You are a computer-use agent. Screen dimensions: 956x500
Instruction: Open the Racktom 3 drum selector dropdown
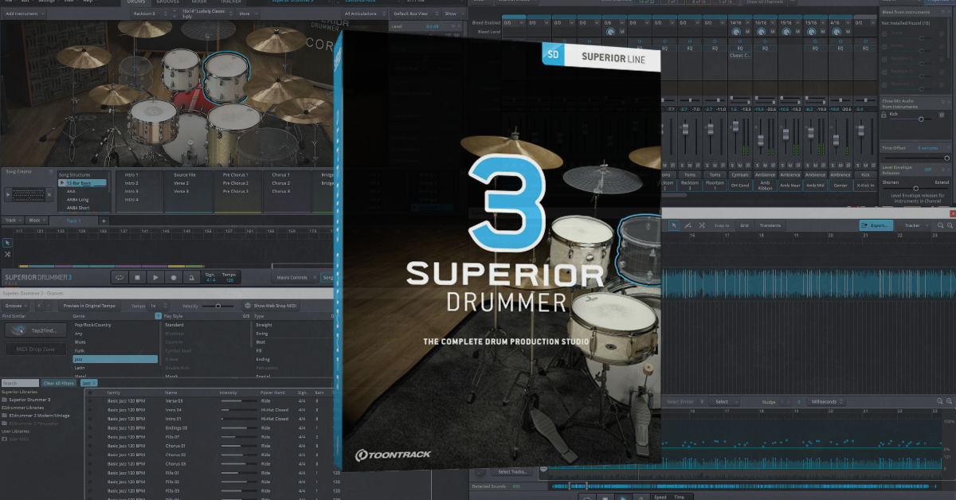pyautogui.click(x=151, y=14)
